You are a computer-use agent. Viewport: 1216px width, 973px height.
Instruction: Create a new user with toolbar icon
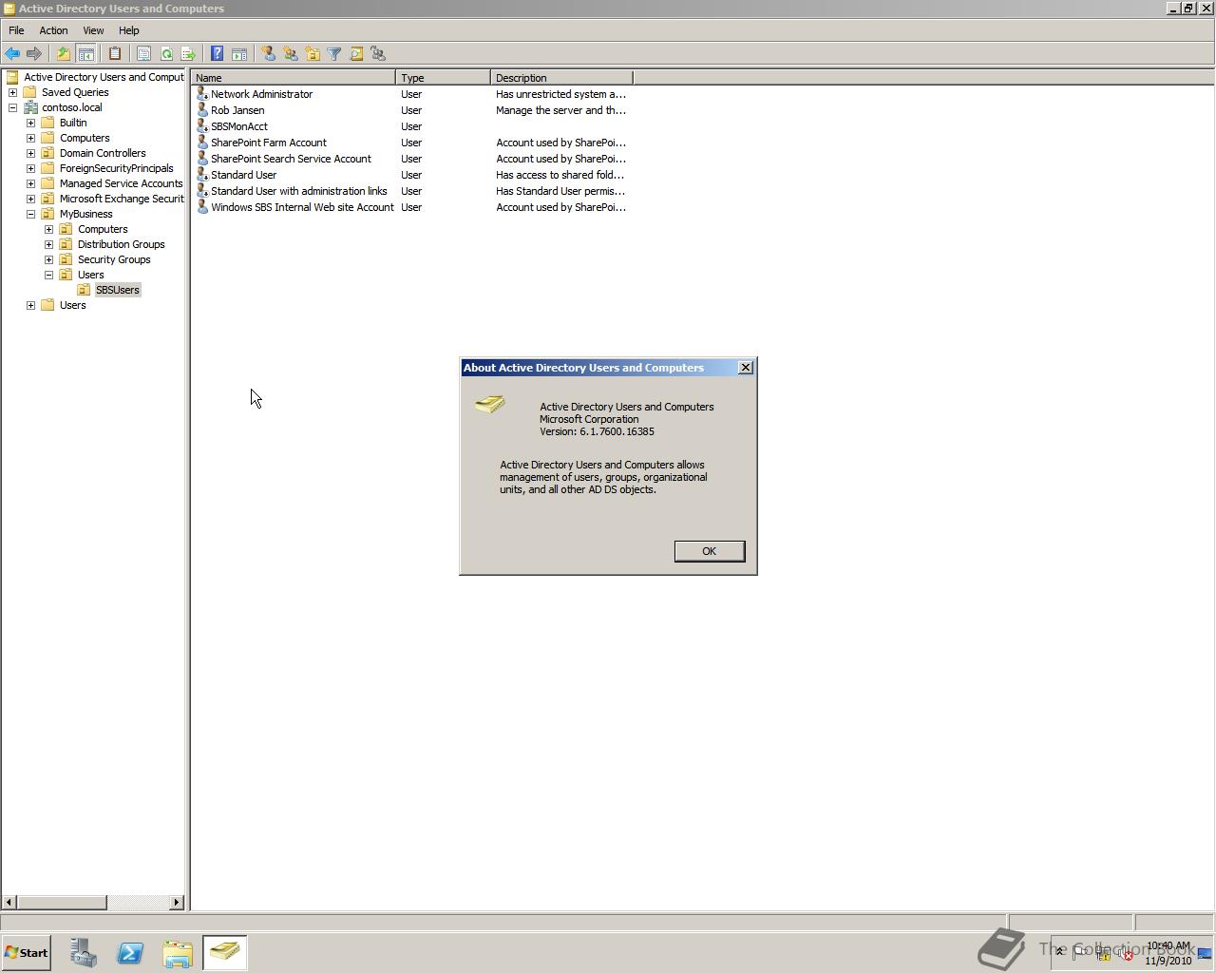point(269,54)
